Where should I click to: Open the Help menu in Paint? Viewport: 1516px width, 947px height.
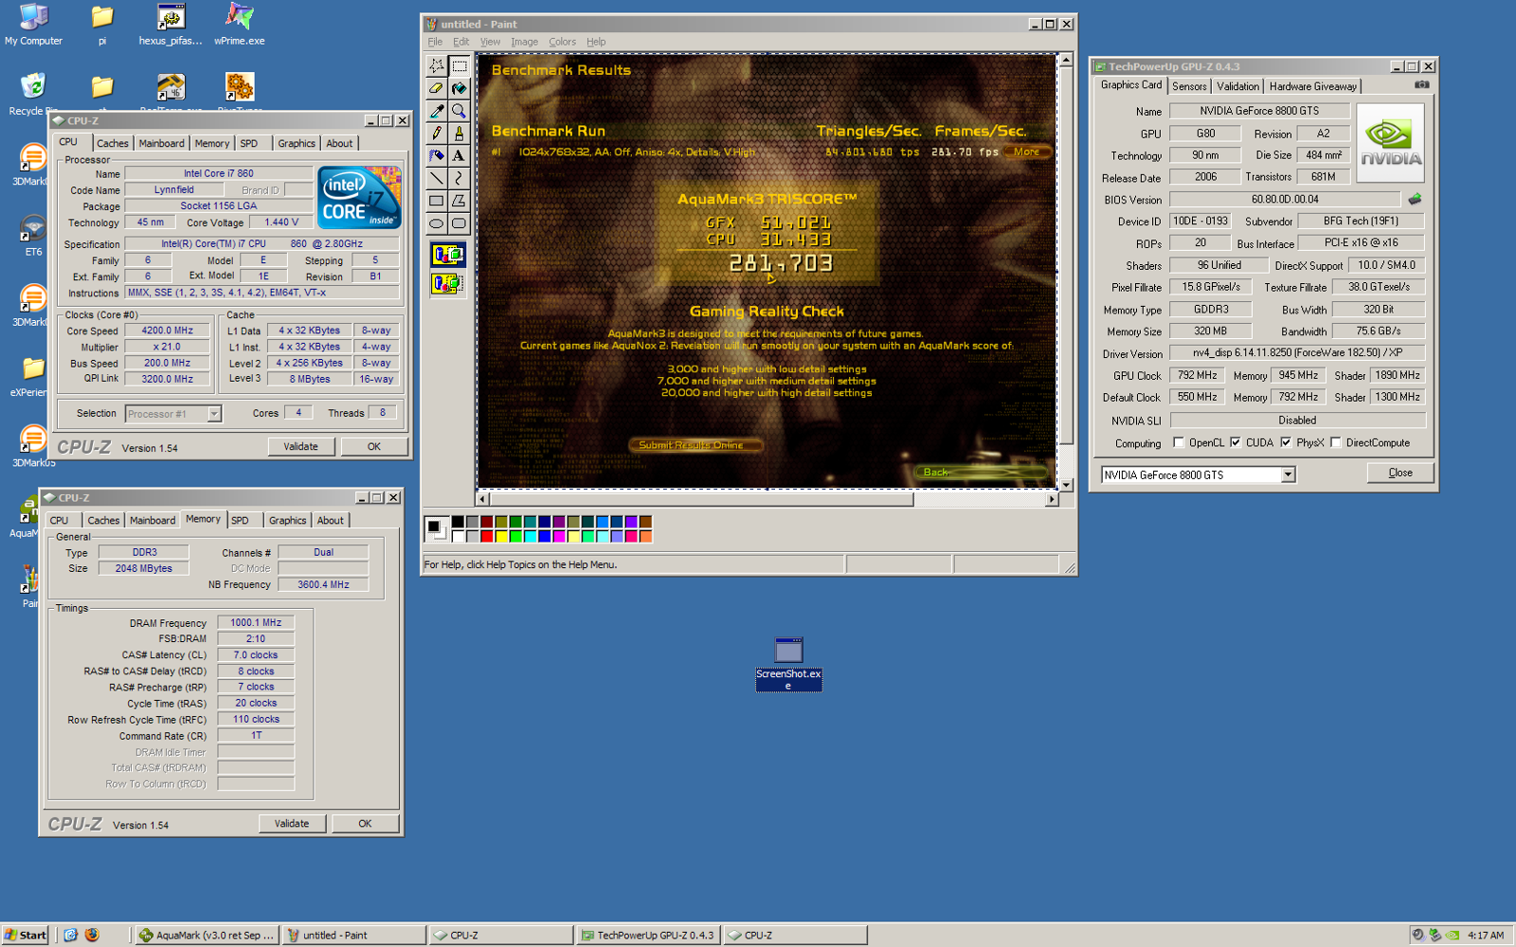pos(595,42)
